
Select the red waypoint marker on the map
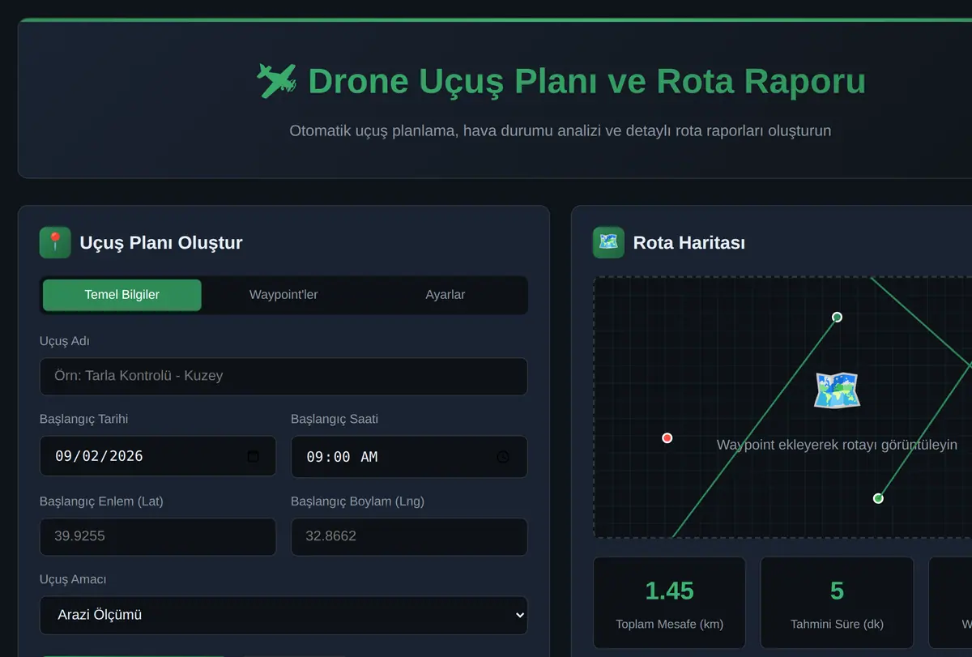[x=667, y=438]
